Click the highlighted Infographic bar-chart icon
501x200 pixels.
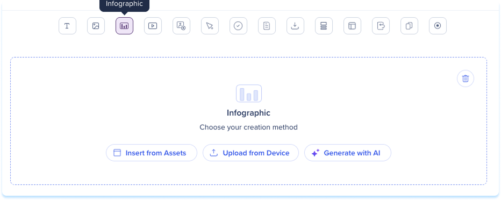coord(124,26)
